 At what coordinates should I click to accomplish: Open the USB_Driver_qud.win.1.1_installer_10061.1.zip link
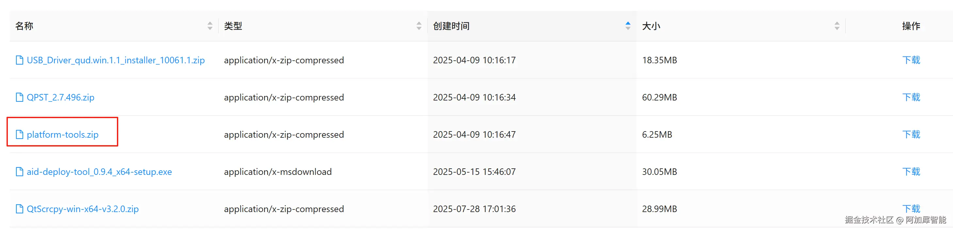click(115, 60)
